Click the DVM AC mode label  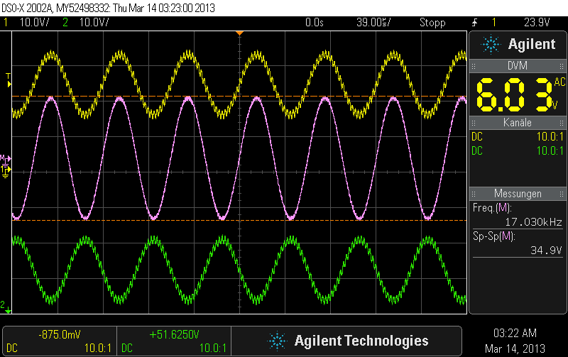click(x=559, y=82)
